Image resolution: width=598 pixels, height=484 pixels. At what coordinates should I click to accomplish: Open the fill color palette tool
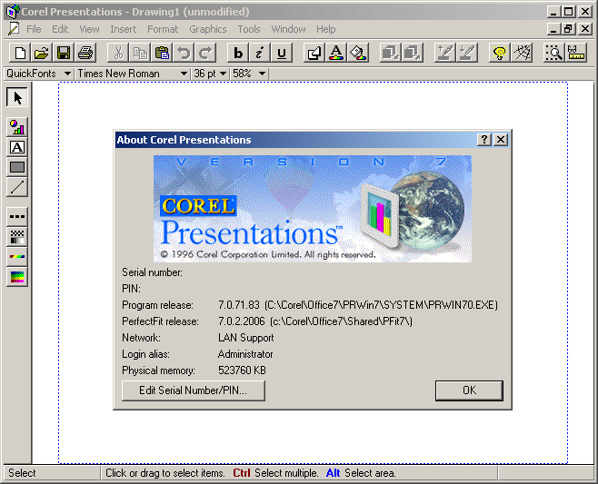point(17,278)
